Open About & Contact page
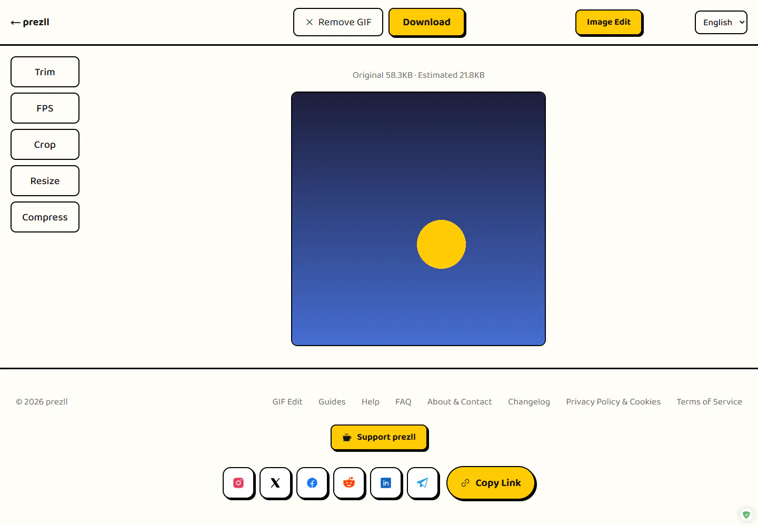 [460, 402]
